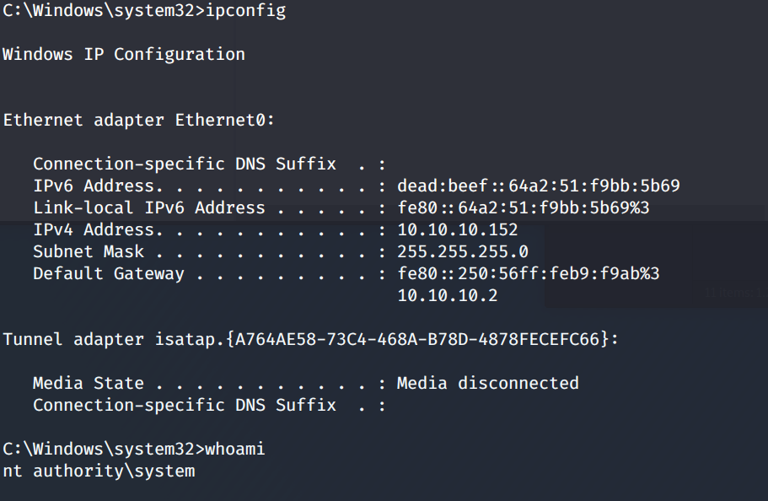
Task: Click the "Ethernet adapter Ethernet0:" line
Action: coord(139,121)
